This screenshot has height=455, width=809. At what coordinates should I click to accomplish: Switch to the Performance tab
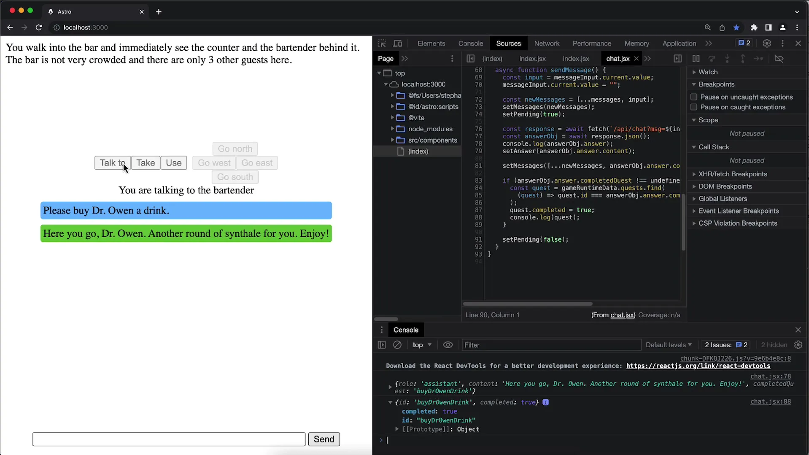[x=592, y=43]
